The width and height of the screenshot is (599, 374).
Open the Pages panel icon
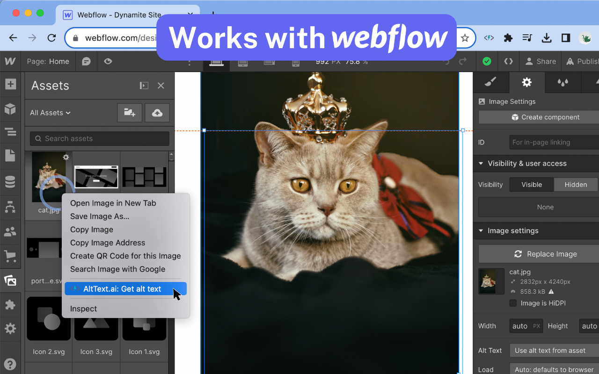(10, 156)
